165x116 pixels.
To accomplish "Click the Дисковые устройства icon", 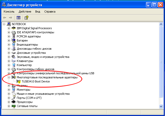I will tap(14, 53).
